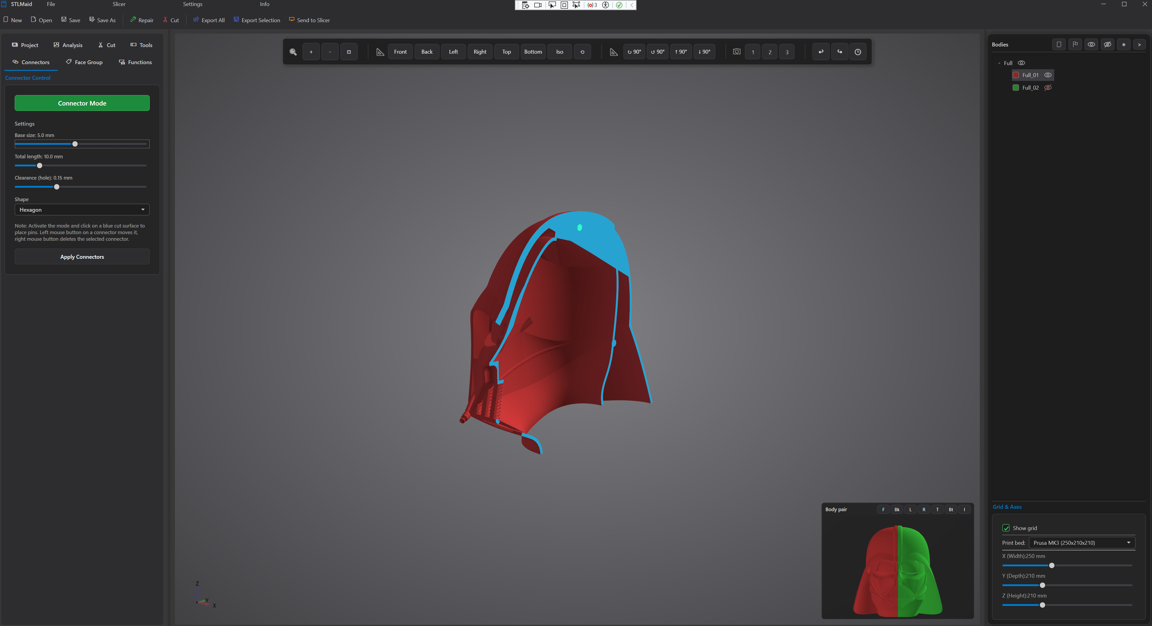Viewport: 1152px width, 626px height.
Task: Click the Clearance (hole) slider handle
Action: point(57,187)
